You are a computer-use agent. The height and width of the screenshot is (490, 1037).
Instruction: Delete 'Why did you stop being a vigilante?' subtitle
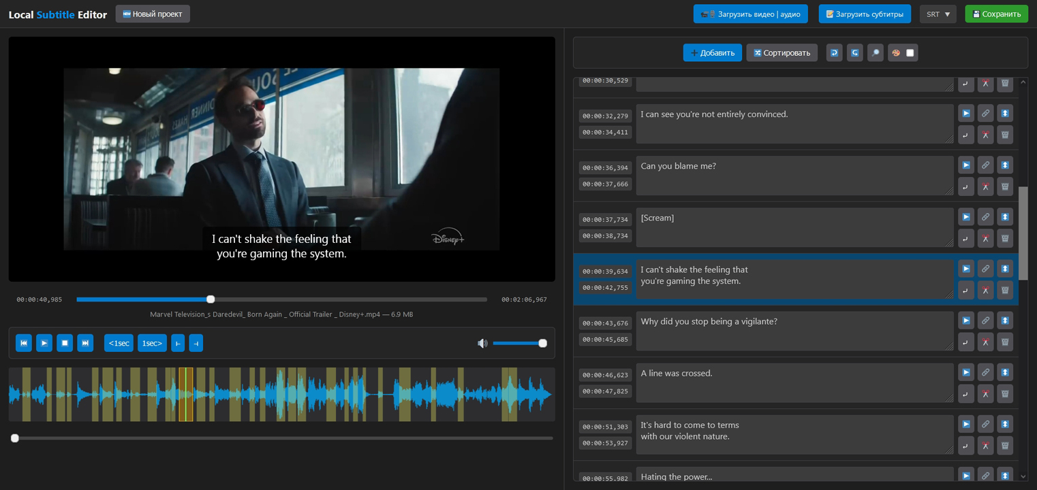tap(1005, 342)
